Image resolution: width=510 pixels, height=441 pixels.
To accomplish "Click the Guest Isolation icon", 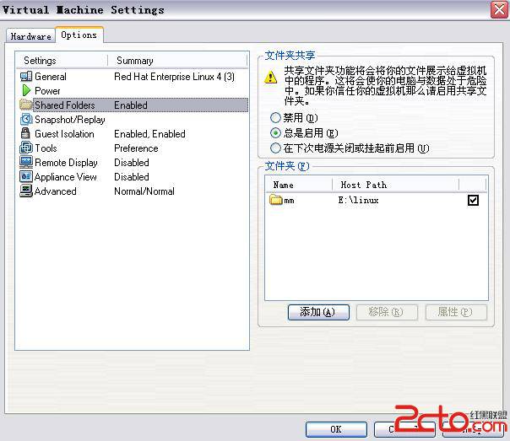I will click(25, 134).
